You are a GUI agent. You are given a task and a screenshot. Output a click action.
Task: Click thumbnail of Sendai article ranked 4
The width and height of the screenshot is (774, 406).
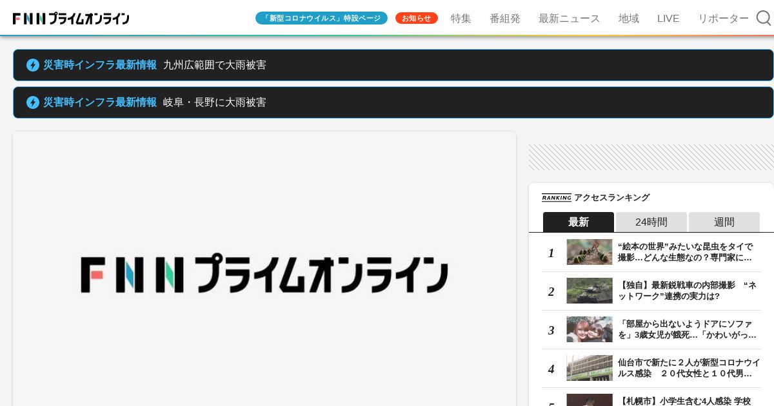pos(590,368)
